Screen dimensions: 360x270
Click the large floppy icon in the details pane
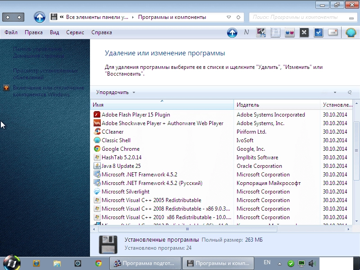click(108, 244)
